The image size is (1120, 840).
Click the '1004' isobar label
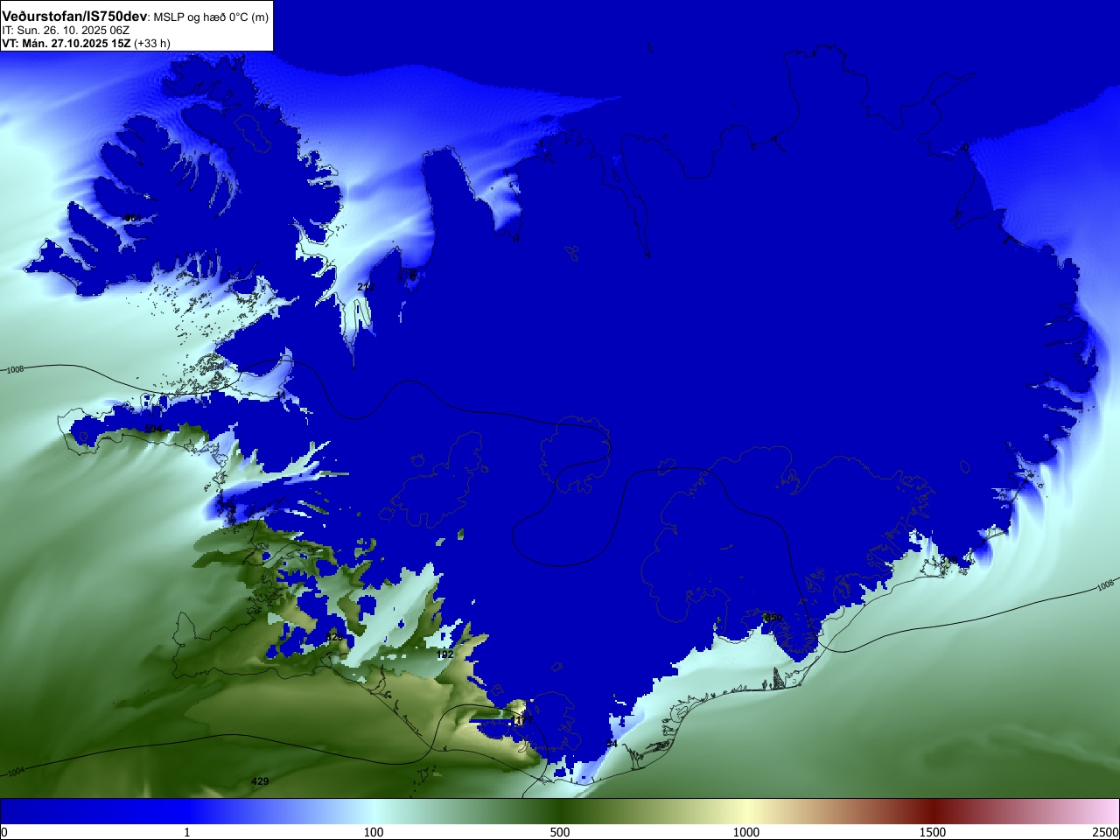[16, 773]
